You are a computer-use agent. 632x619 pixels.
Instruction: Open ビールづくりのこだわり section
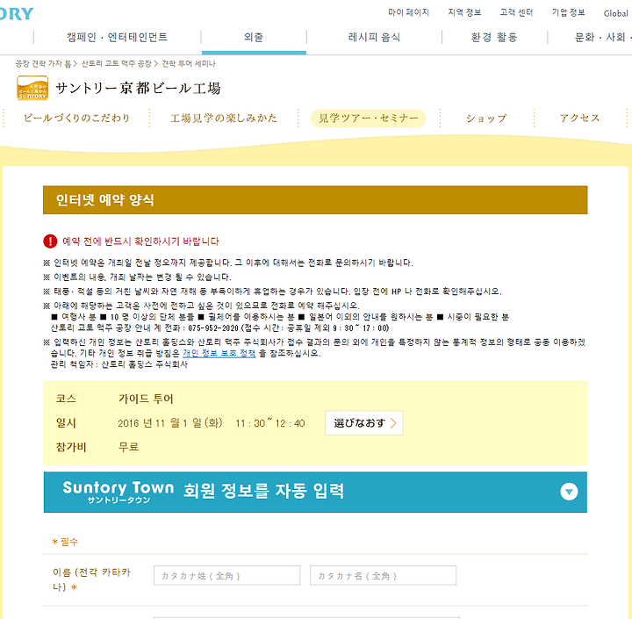click(76, 119)
